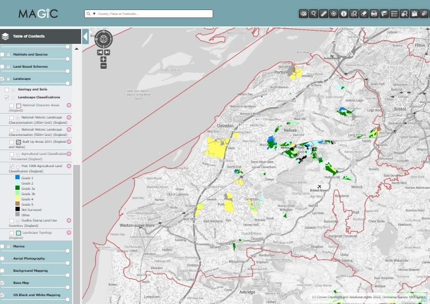Open the print map tool
Image resolution: width=430 pixels, height=304 pixels.
tap(374, 14)
